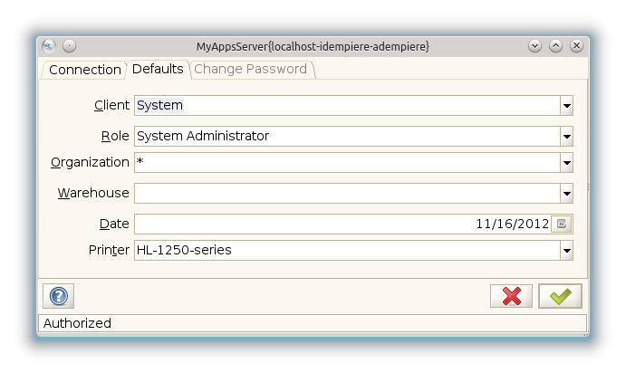Open the Warehouse dropdown arrow

click(566, 194)
